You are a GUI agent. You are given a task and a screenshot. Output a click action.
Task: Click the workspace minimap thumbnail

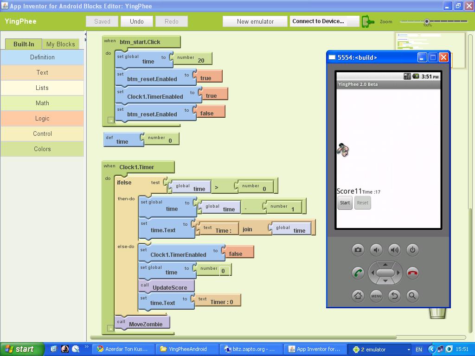click(x=430, y=50)
